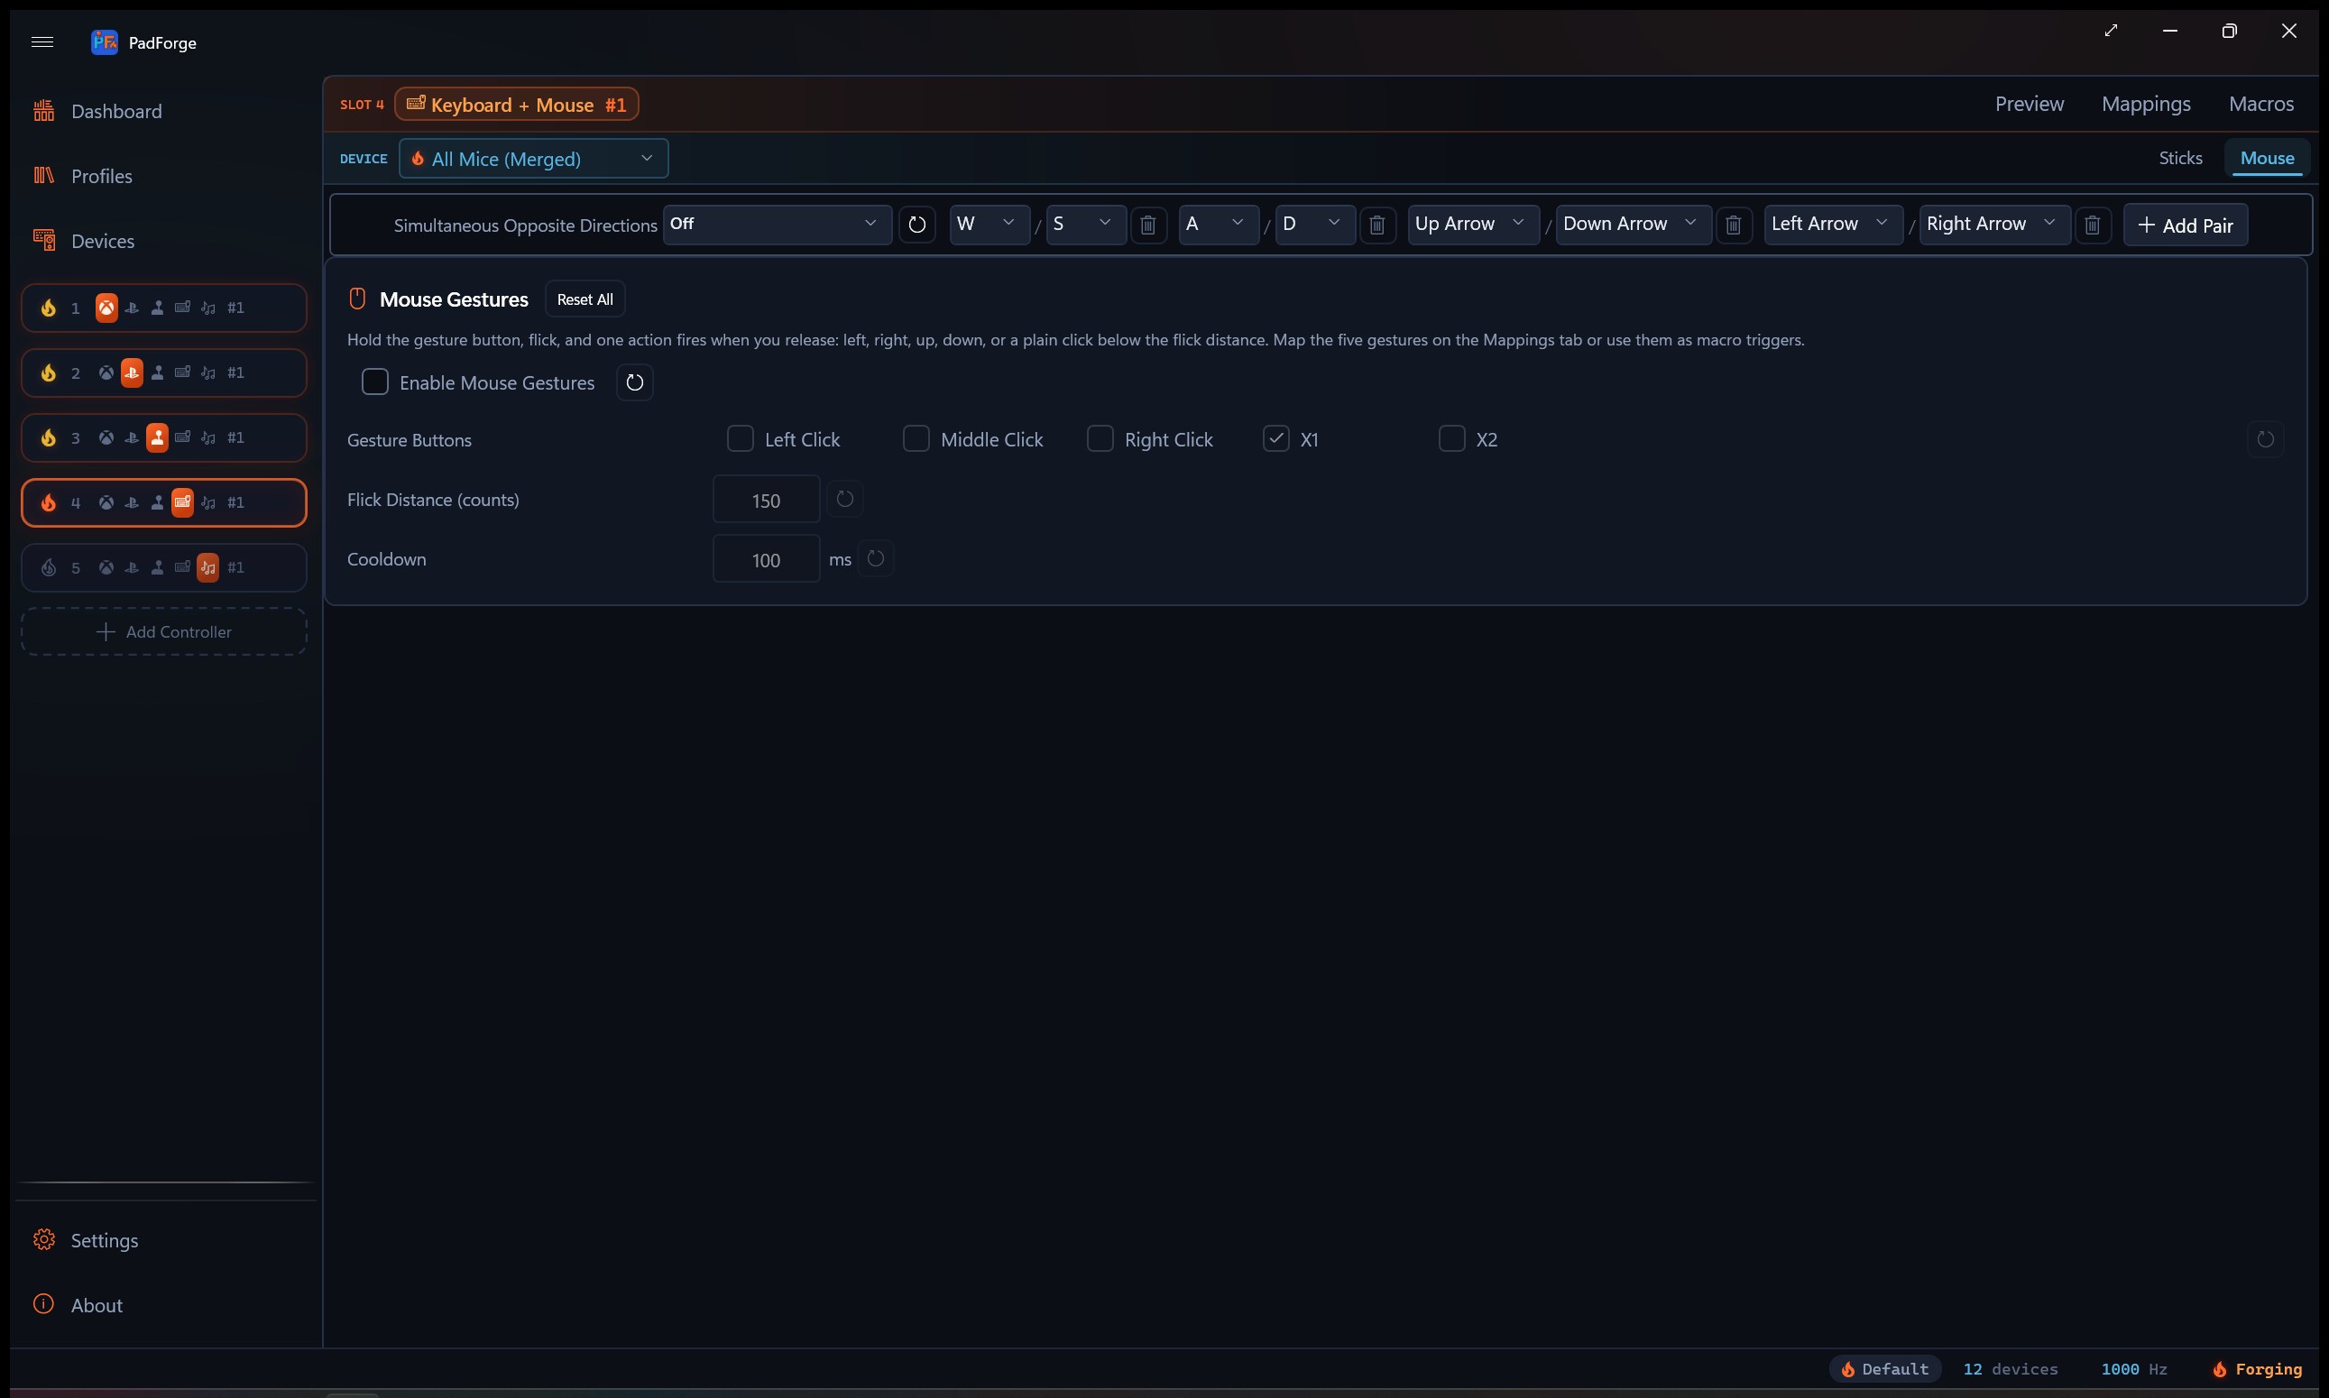Delete the W / S key pair
The image size is (2329, 1398).
pos(1147,225)
